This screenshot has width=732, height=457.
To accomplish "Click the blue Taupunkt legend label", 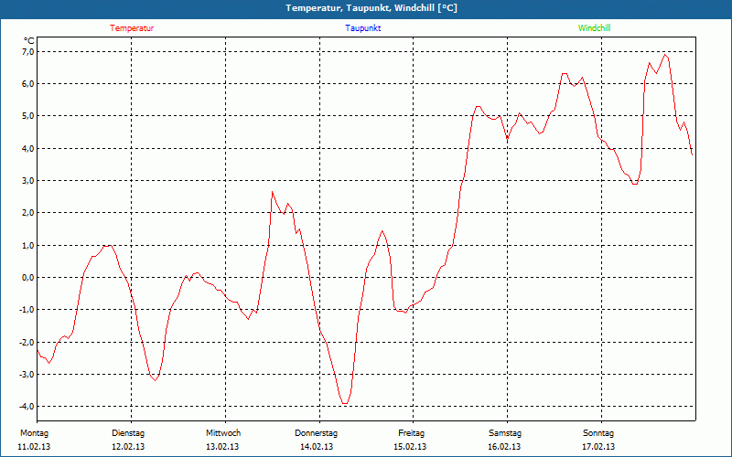I will coord(363,28).
